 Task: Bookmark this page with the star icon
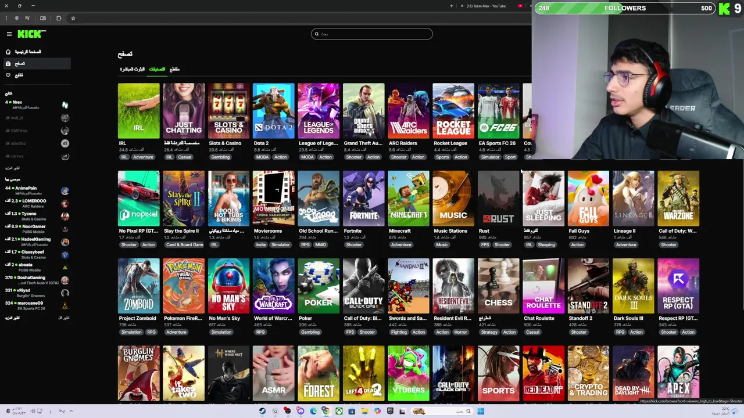pos(73,18)
